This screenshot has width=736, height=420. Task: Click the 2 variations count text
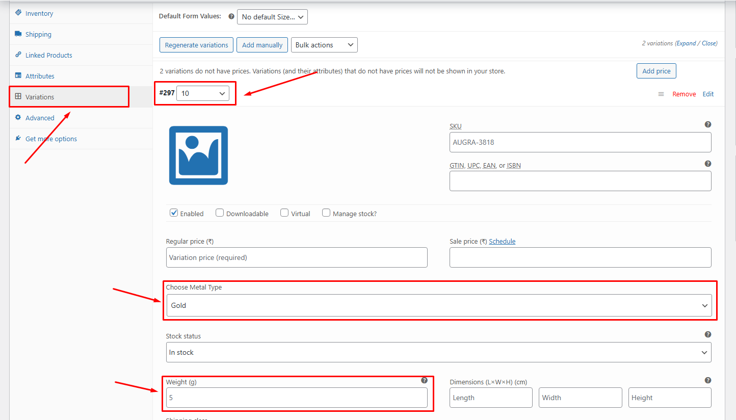[x=658, y=43]
